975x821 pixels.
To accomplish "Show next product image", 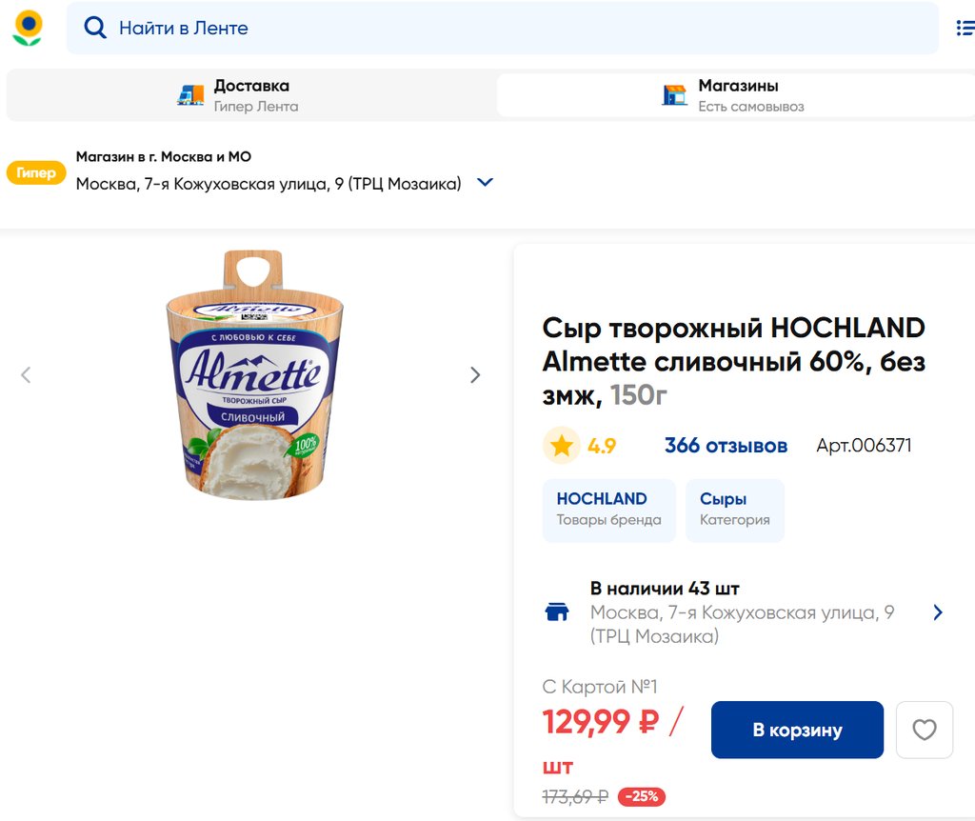I will 475,375.
